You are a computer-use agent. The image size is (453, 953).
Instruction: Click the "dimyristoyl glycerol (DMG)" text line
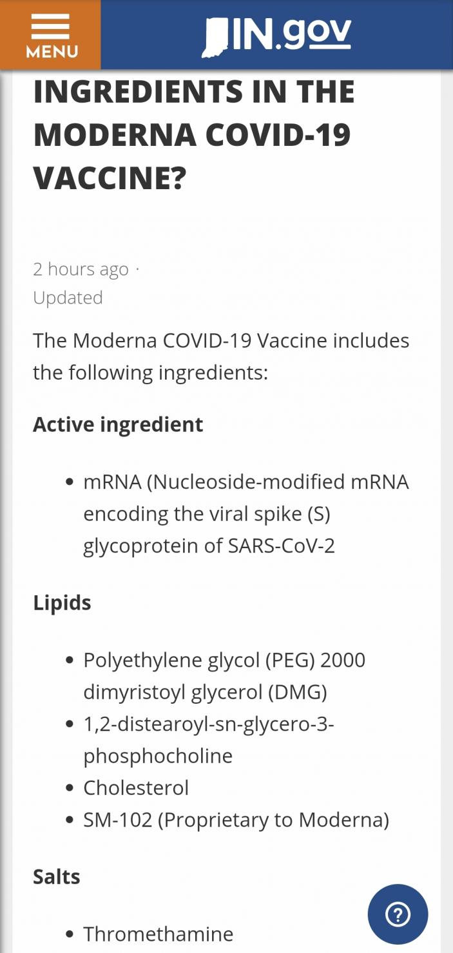(205, 692)
